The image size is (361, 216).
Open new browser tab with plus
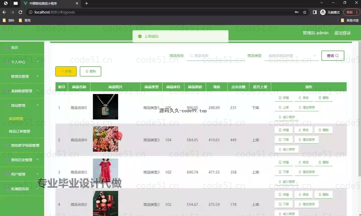coord(86,3)
